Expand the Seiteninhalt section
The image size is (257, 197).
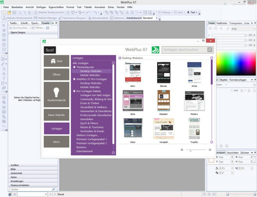pyautogui.click(x=33, y=173)
